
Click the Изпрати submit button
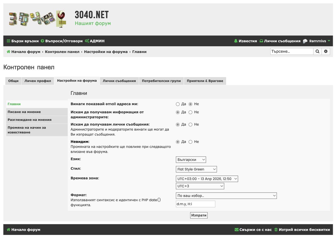click(x=199, y=215)
